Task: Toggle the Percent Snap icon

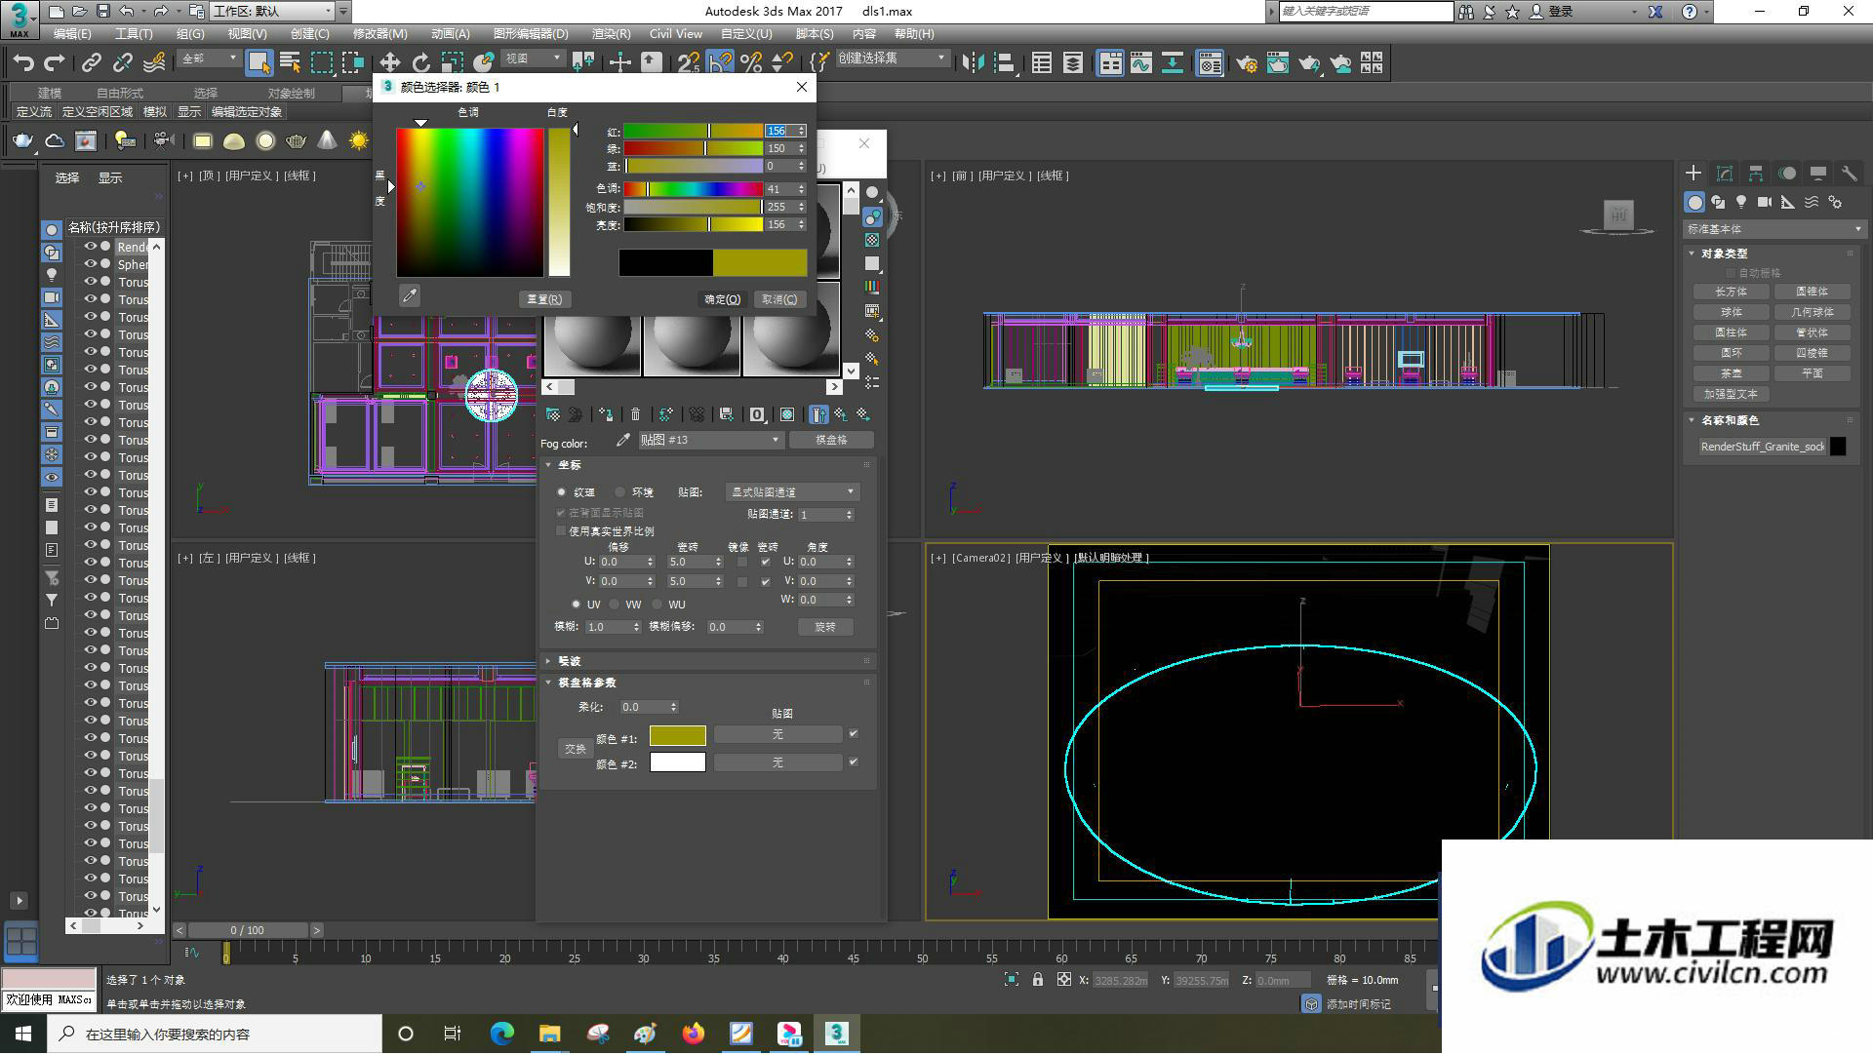Action: tap(751, 63)
